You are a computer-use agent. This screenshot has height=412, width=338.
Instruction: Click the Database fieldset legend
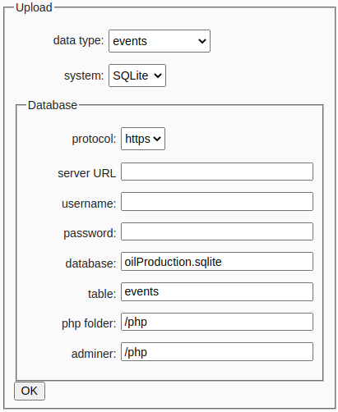click(x=53, y=105)
